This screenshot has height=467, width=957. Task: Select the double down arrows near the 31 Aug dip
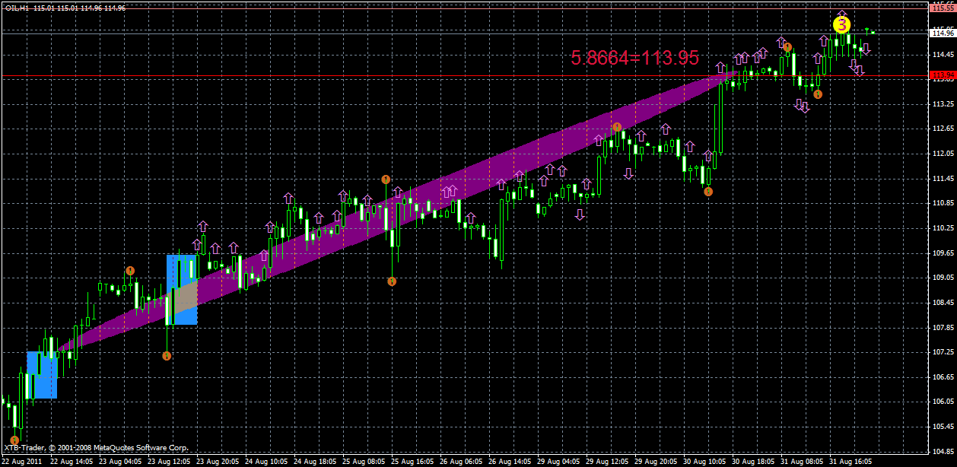(800, 106)
